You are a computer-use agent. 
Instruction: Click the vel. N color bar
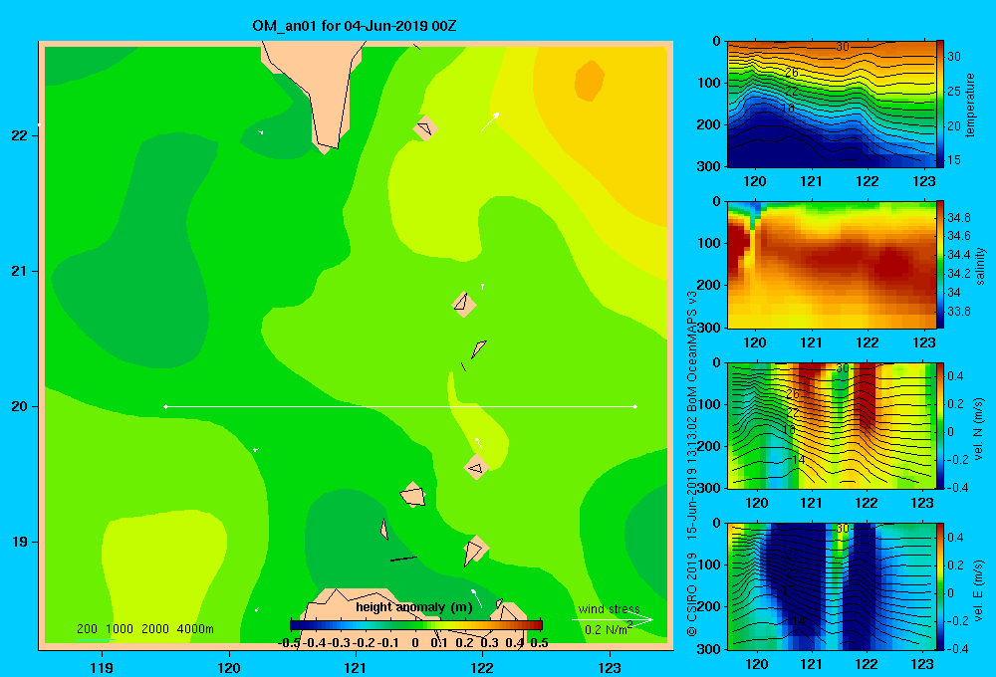(x=940, y=425)
